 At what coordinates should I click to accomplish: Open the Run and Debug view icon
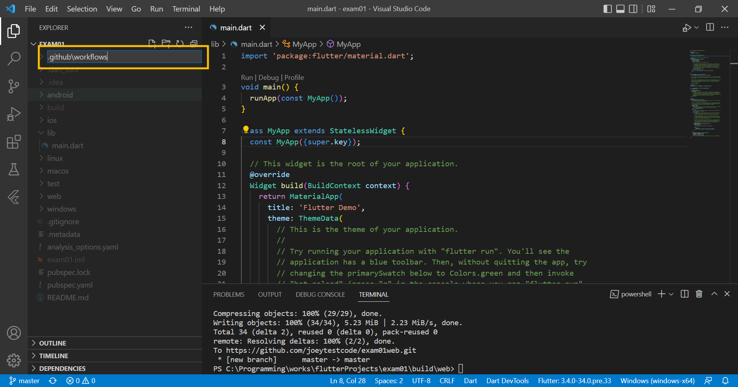(x=14, y=114)
